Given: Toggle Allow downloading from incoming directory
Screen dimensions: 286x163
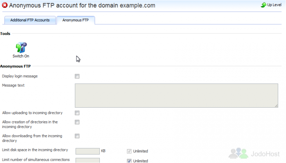Looking at the screenshot, I should [77, 136].
